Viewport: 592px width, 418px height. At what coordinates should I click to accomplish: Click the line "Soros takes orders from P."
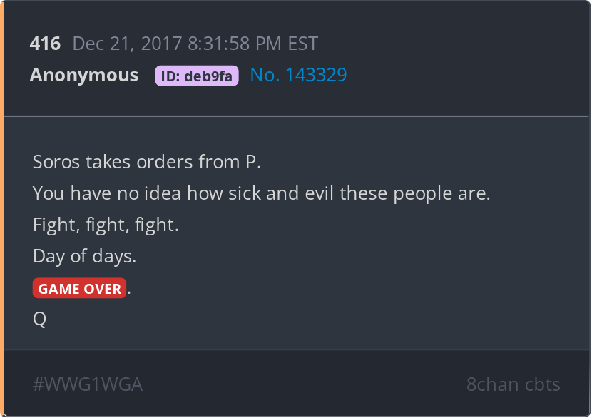click(x=147, y=162)
